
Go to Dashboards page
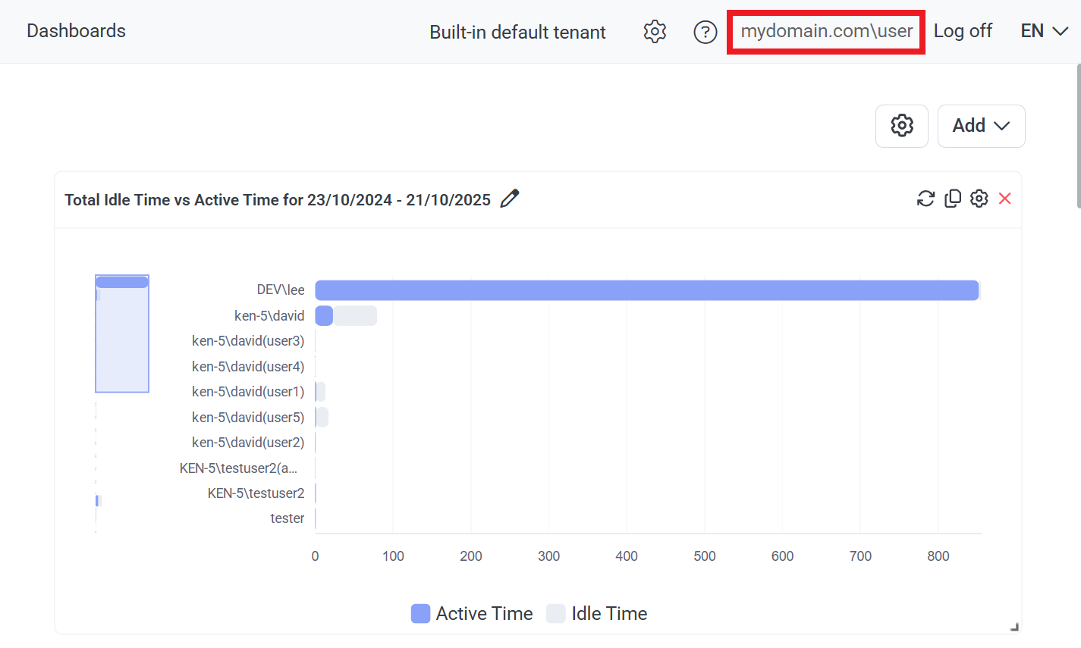pyautogui.click(x=76, y=31)
